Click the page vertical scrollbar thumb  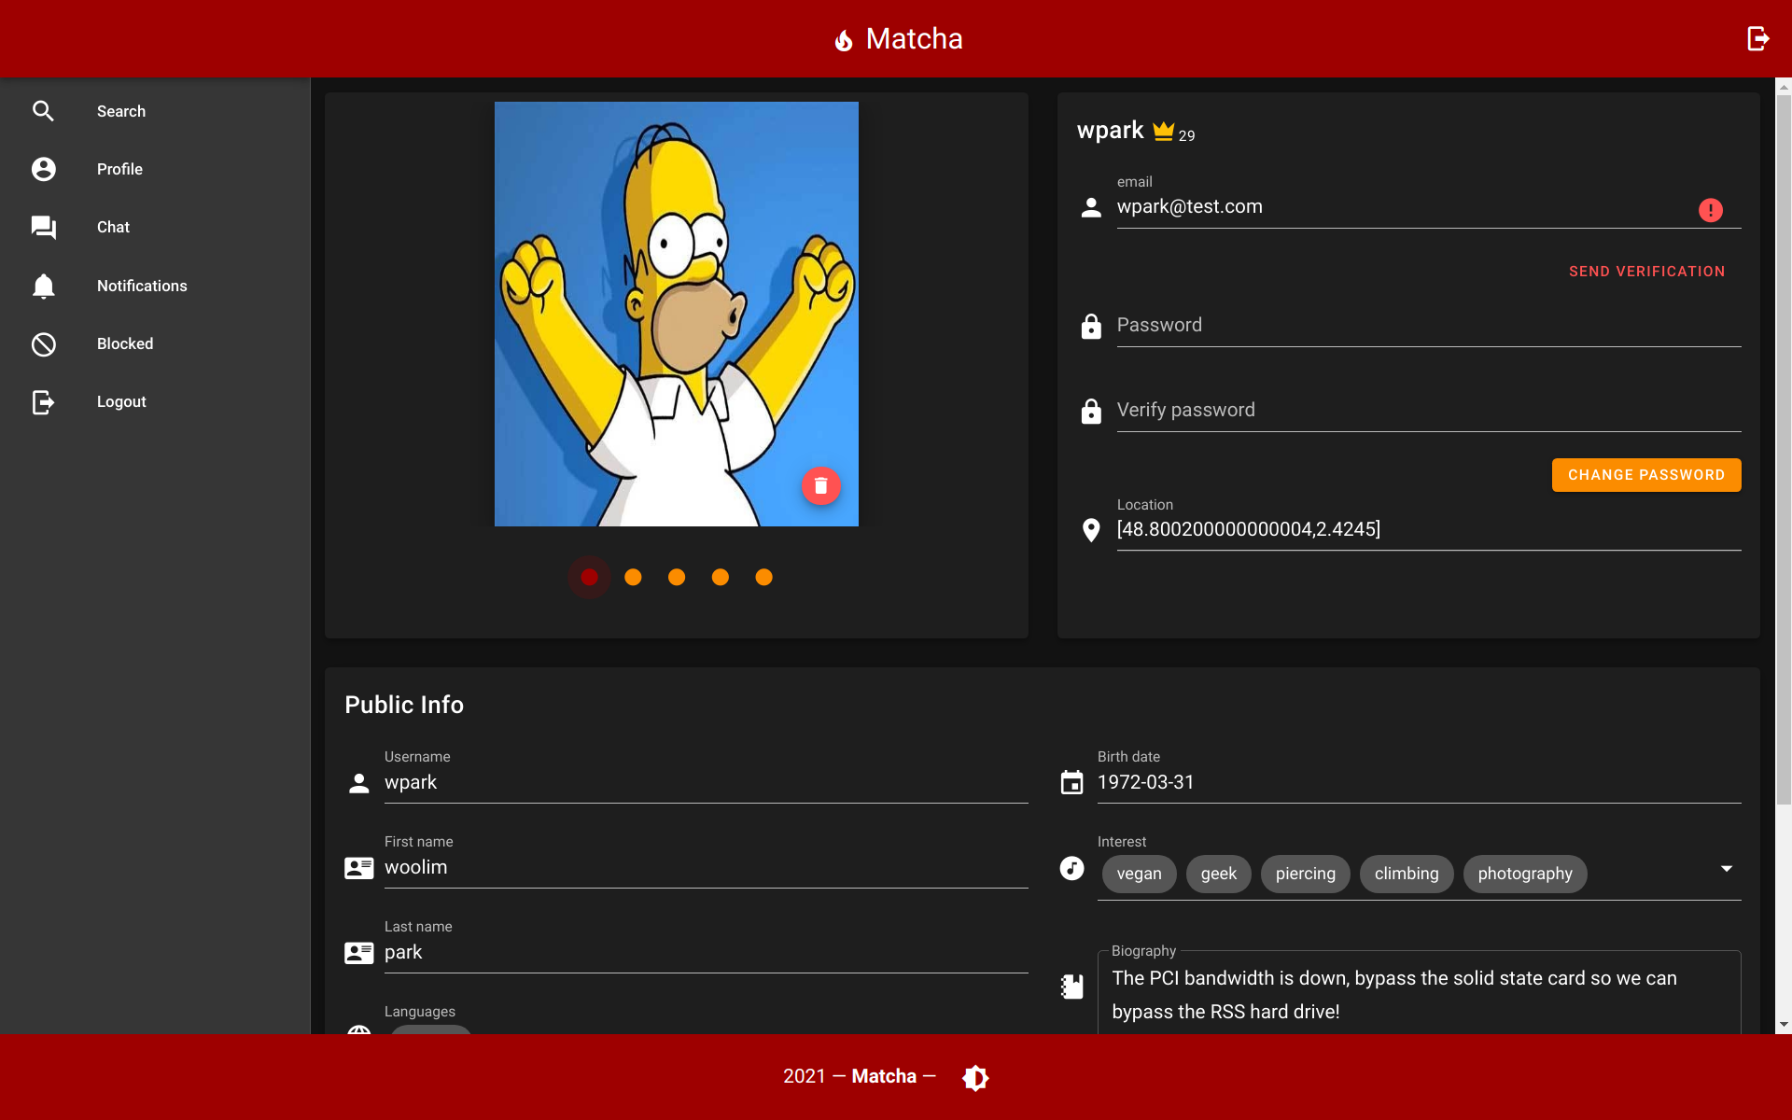tap(1784, 448)
